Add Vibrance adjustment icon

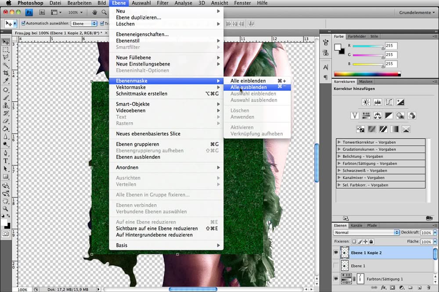coord(355,116)
